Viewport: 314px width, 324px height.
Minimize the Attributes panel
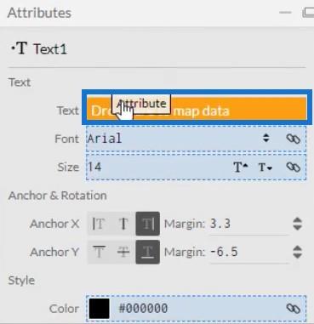[x=285, y=13]
